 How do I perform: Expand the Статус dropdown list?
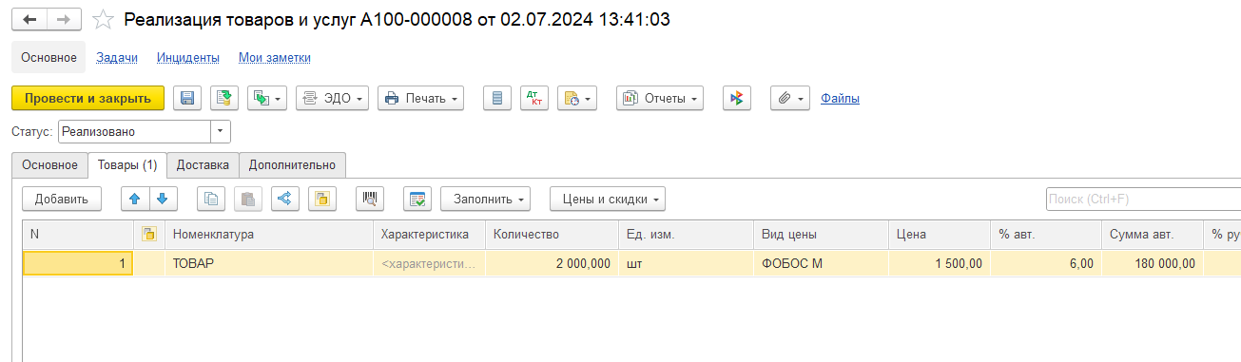[x=221, y=131]
